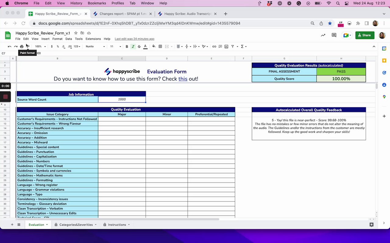Open the Explore button at bottom right

pos(371,225)
